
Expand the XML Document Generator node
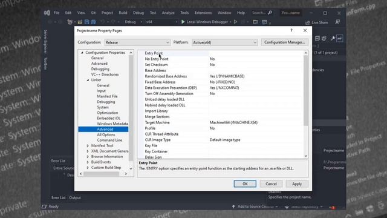(88, 151)
